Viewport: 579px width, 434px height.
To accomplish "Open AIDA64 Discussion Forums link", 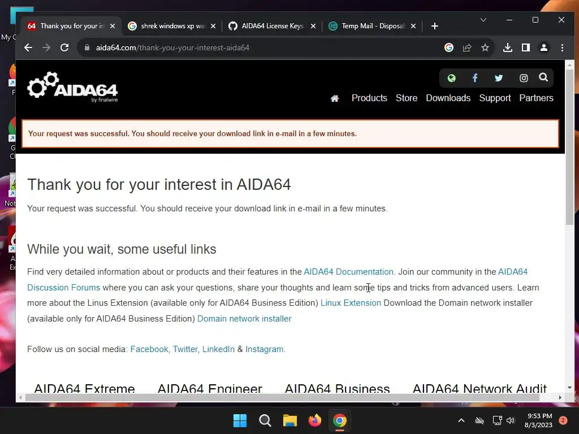I will 63,288.
